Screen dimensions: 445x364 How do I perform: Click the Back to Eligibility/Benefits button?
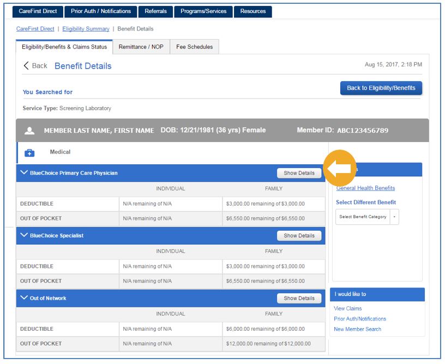pos(381,88)
